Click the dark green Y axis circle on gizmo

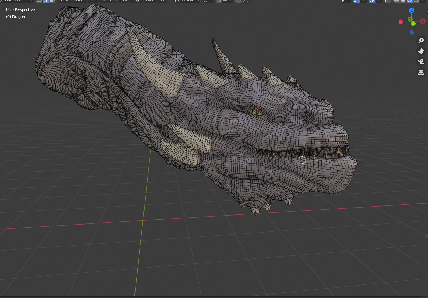pos(410,19)
